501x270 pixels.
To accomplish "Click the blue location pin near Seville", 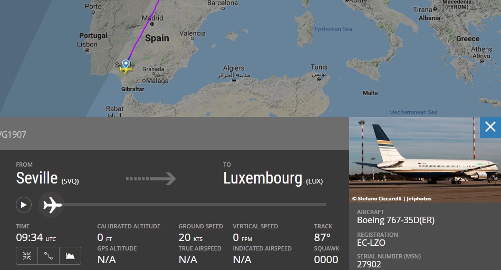I will coord(126,63).
